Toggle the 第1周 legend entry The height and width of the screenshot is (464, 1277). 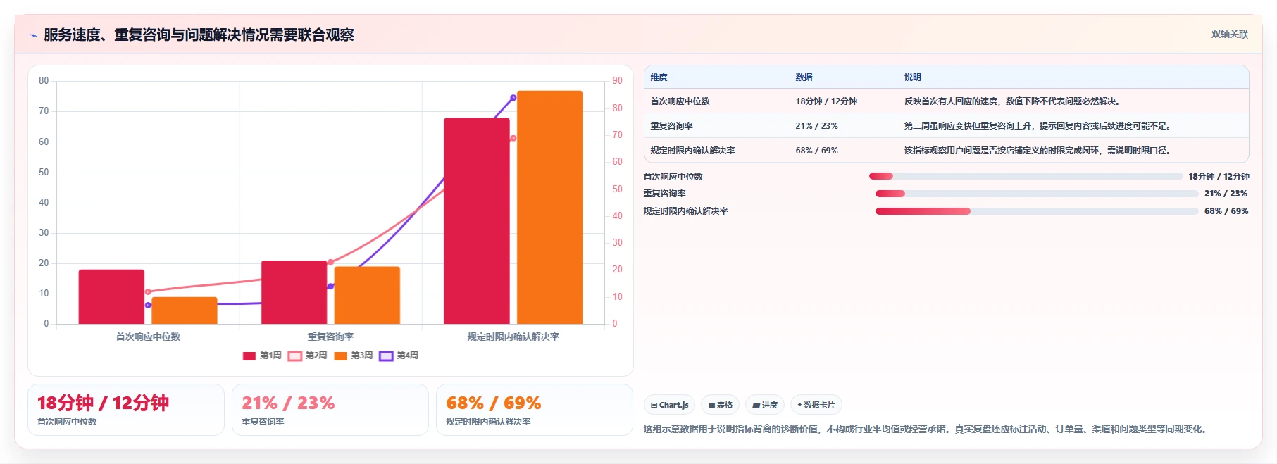(x=262, y=356)
